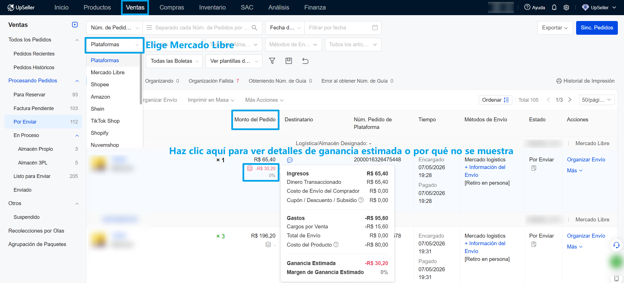Image resolution: width=624 pixels, height=283 pixels.
Task: Open the settings gear icon
Action: coord(566,8)
